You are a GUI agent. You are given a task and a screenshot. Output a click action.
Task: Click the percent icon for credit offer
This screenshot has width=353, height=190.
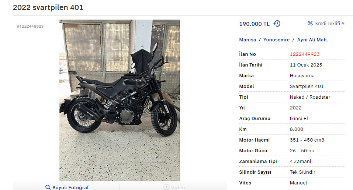tap(311, 23)
